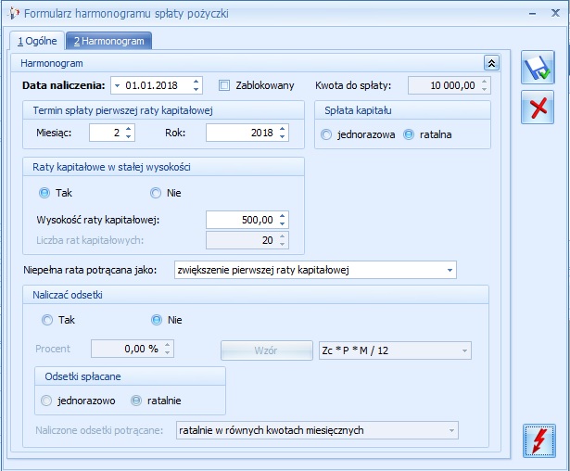This screenshot has height=471, width=570.
Task: Increase the installment amount 500,00 with up arrow
Action: (x=283, y=216)
